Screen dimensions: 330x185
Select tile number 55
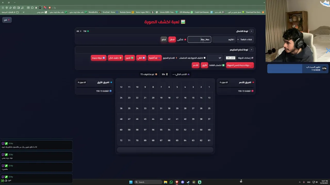click(x=161, y=130)
